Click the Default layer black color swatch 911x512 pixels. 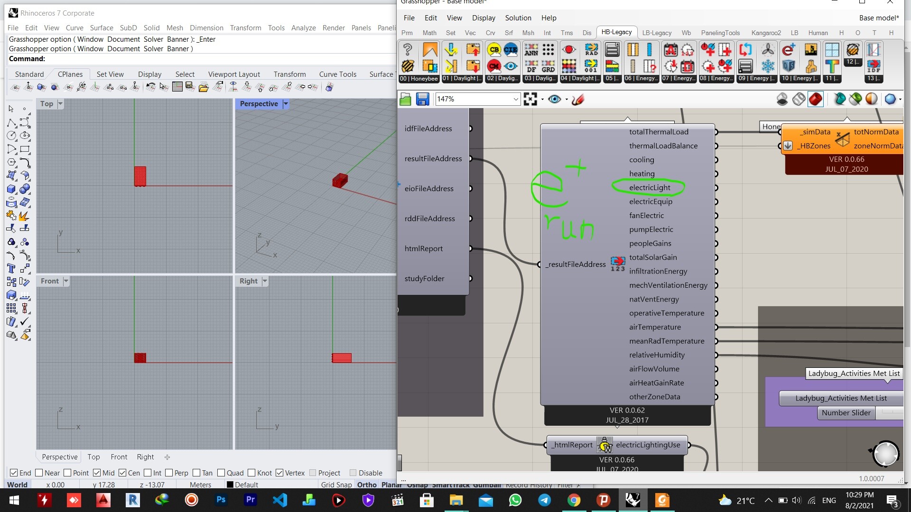230,485
